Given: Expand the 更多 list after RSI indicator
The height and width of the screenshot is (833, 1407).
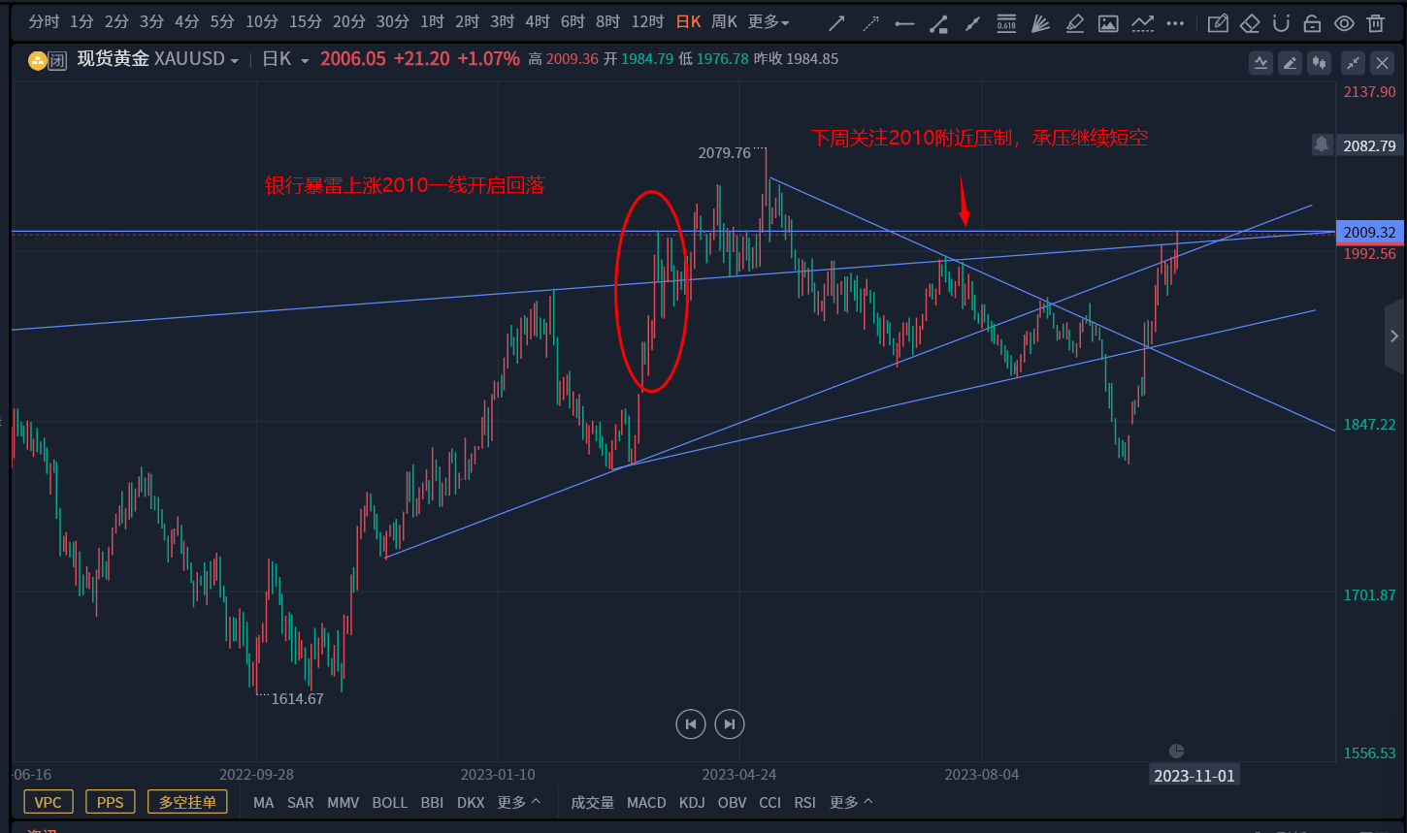Looking at the screenshot, I should [x=851, y=802].
